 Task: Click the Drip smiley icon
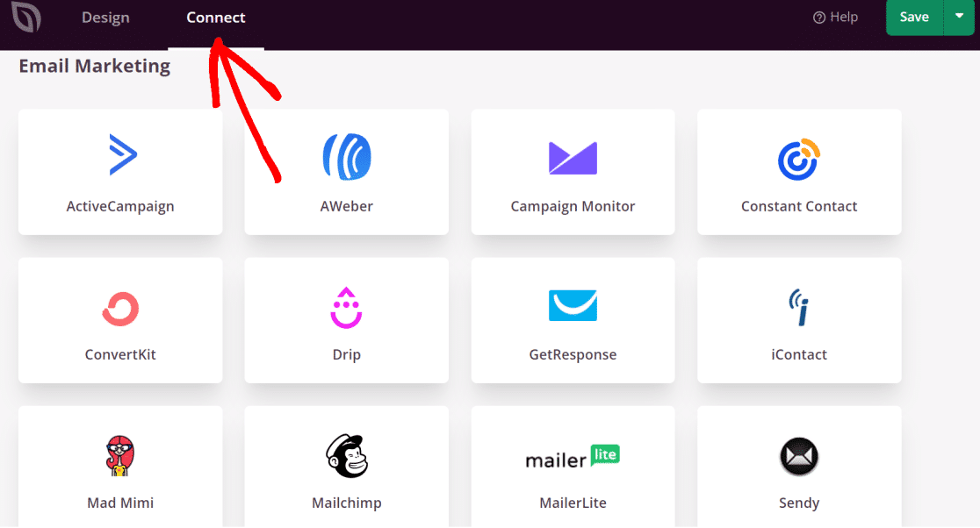click(x=346, y=307)
